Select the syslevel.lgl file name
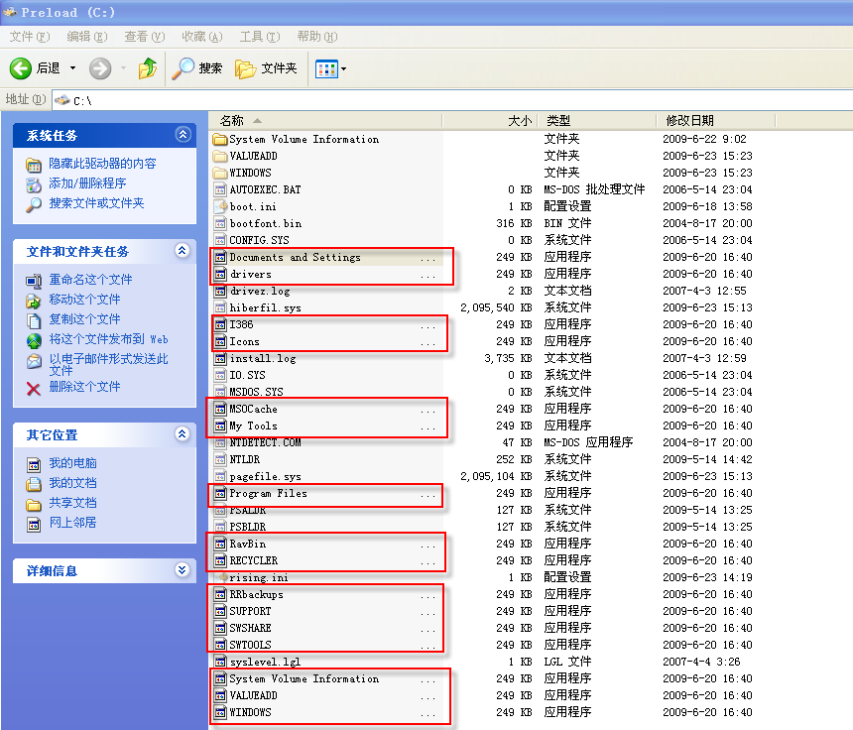This screenshot has height=730, width=853. point(265,662)
